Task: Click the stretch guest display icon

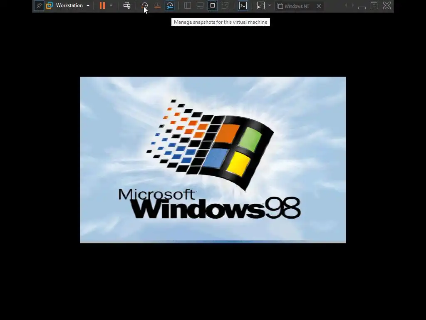Action: 261,5
